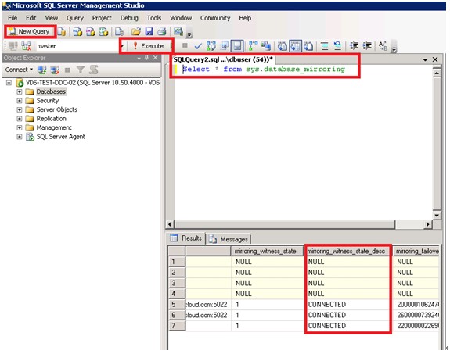Click the Parse checkmark icon
Viewport: 450px width, 361px height.
click(x=198, y=46)
